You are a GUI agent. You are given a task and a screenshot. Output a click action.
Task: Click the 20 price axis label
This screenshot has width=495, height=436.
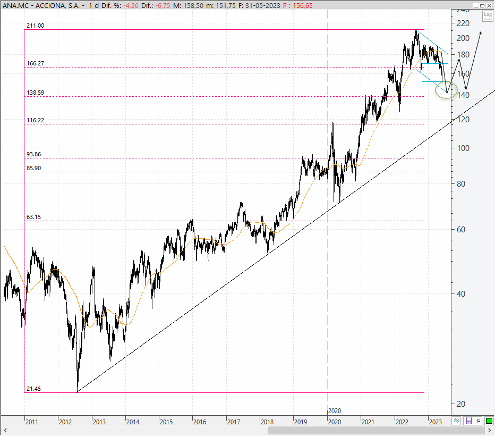461,404
